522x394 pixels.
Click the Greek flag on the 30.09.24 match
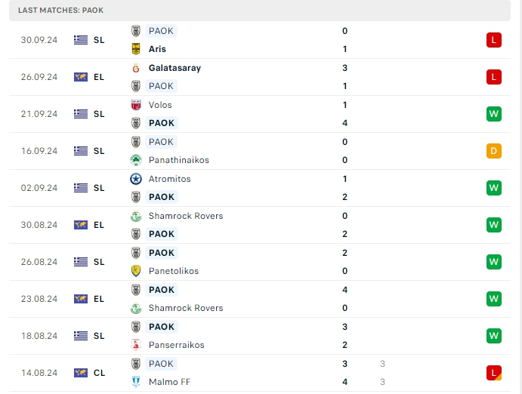[x=81, y=40]
